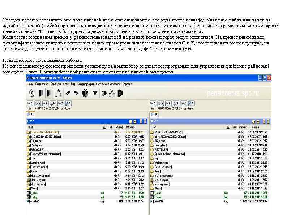Switch left panel to drive Z

tap(61, 103)
